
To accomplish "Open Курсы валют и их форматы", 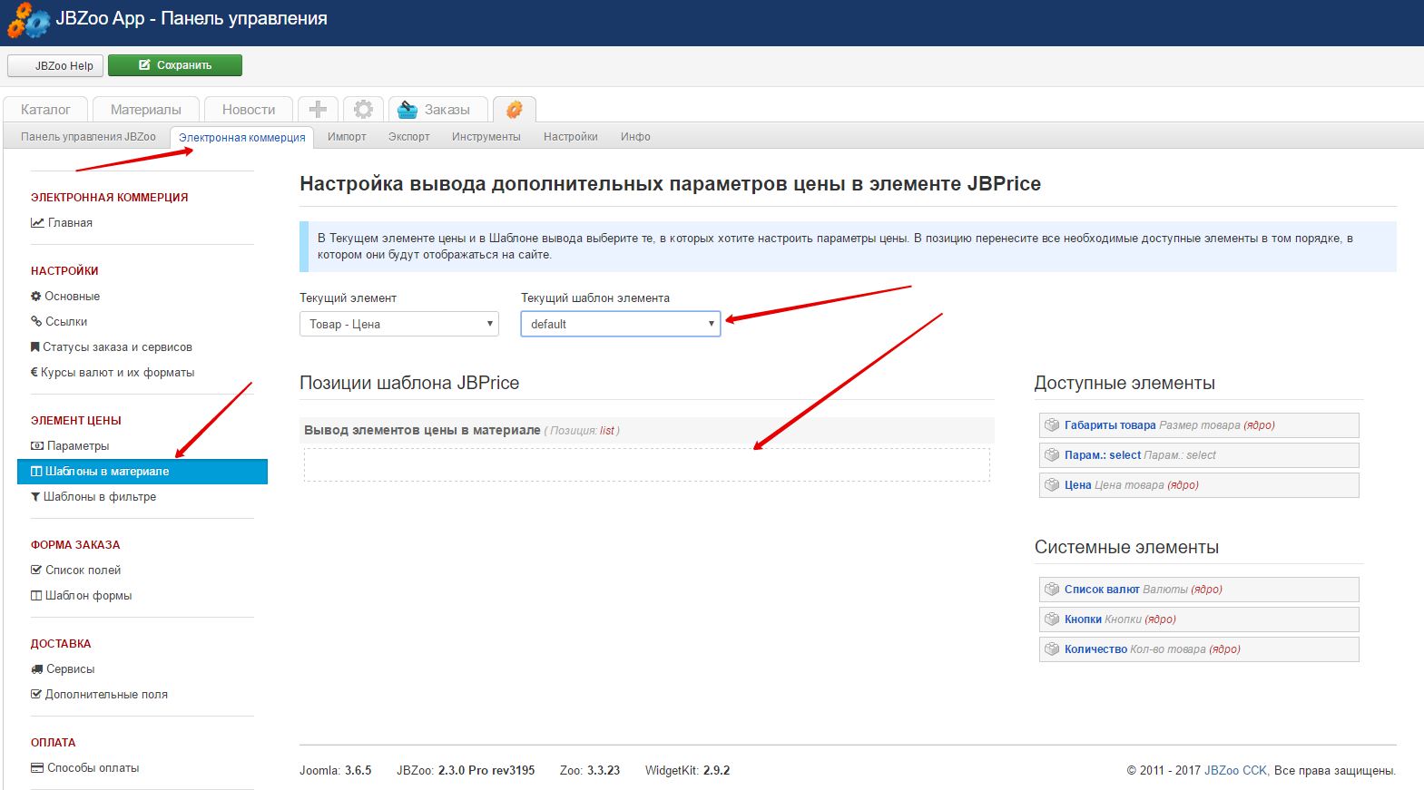I will tap(113, 373).
